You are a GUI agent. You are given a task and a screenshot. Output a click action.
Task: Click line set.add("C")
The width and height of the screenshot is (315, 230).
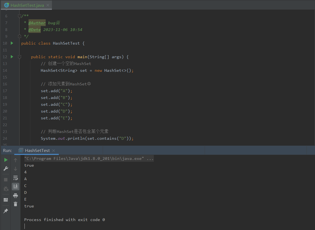click(x=57, y=105)
